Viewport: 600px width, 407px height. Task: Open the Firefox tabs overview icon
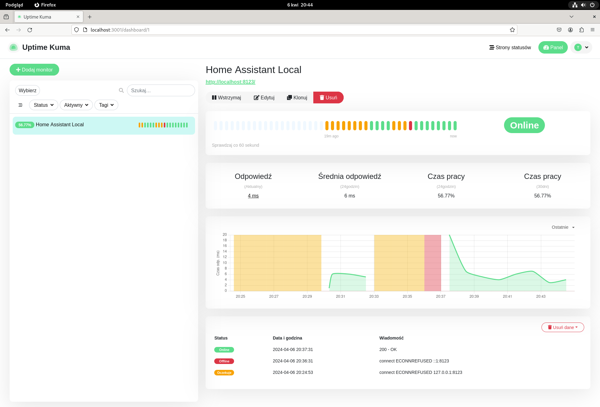point(6,17)
